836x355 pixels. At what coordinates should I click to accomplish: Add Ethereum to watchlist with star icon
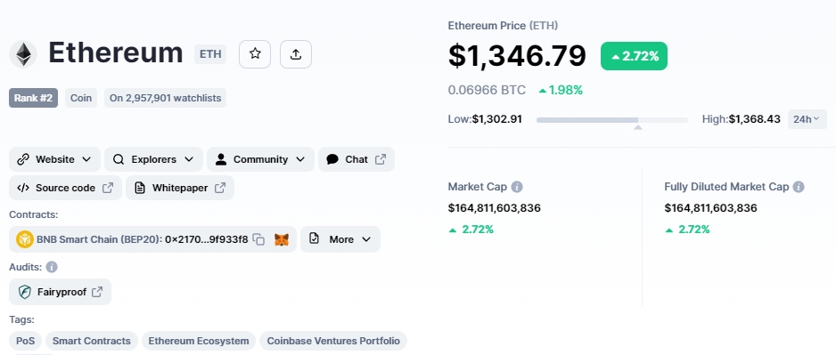tap(255, 53)
